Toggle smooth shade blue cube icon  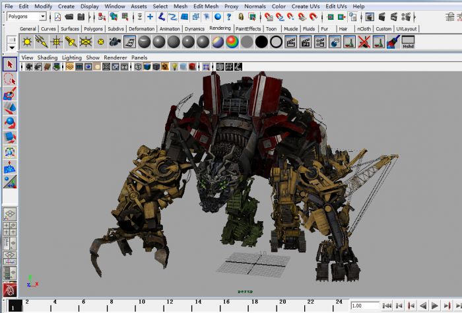[147, 67]
